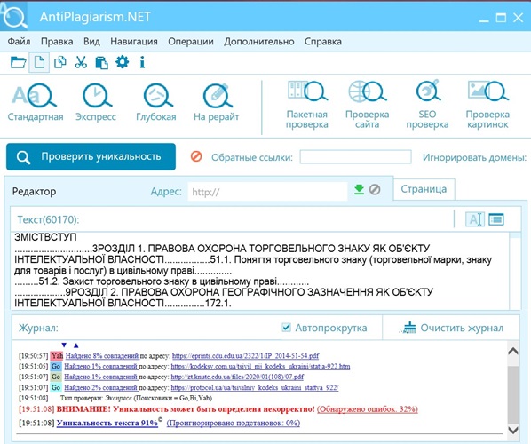Open the Операции menu
This screenshot has height=444, width=531.
click(x=191, y=42)
